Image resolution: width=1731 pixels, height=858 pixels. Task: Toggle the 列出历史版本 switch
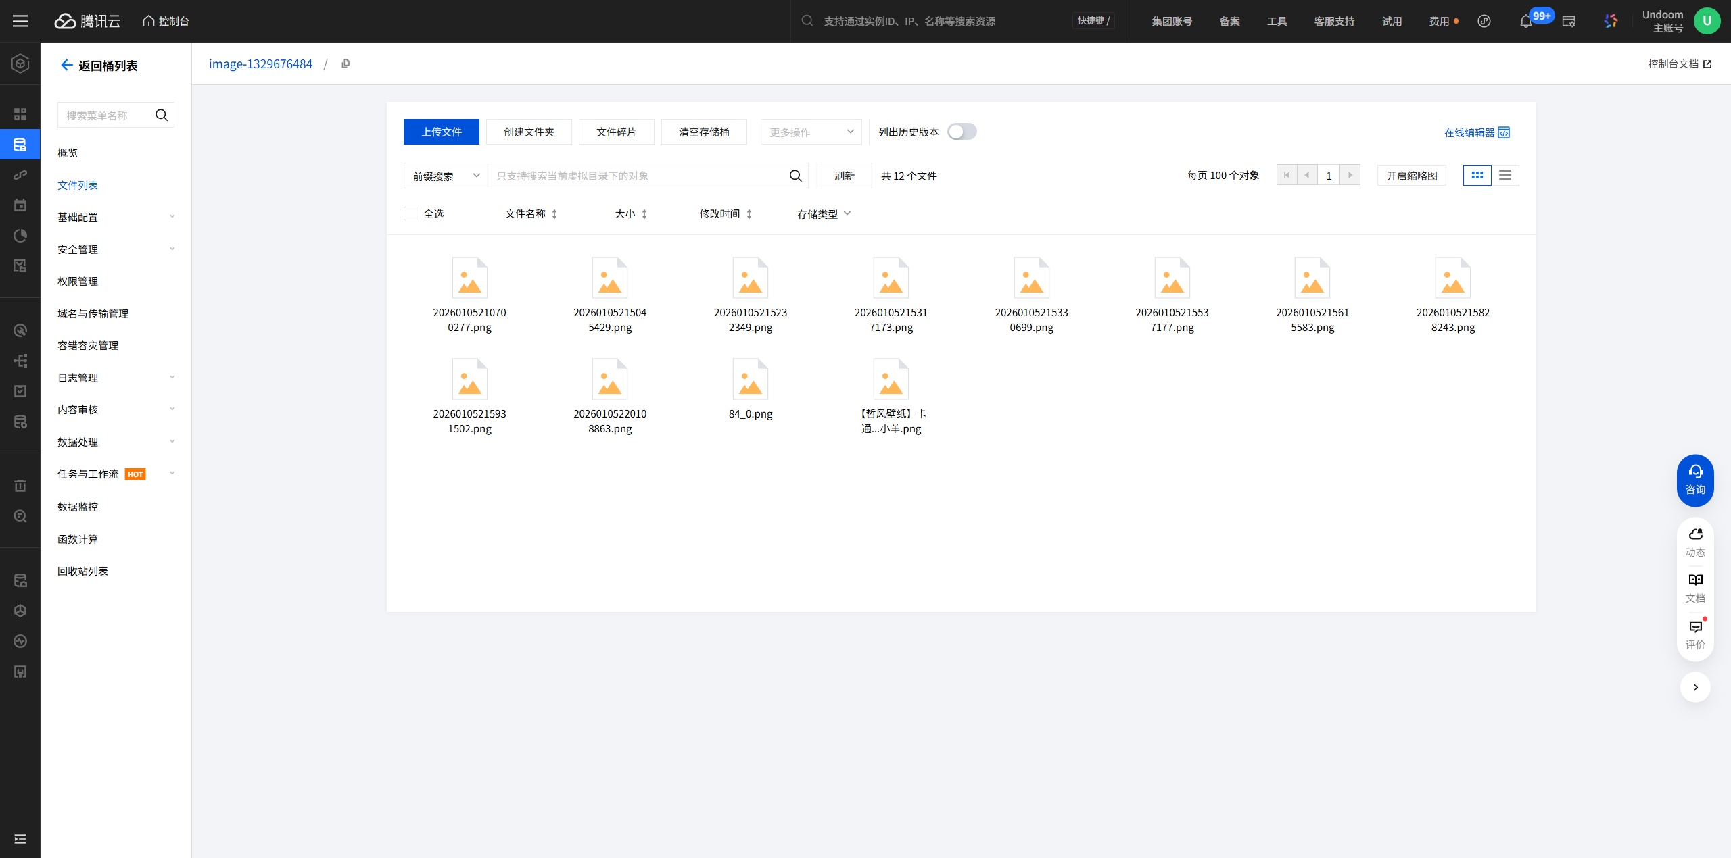[962, 132]
